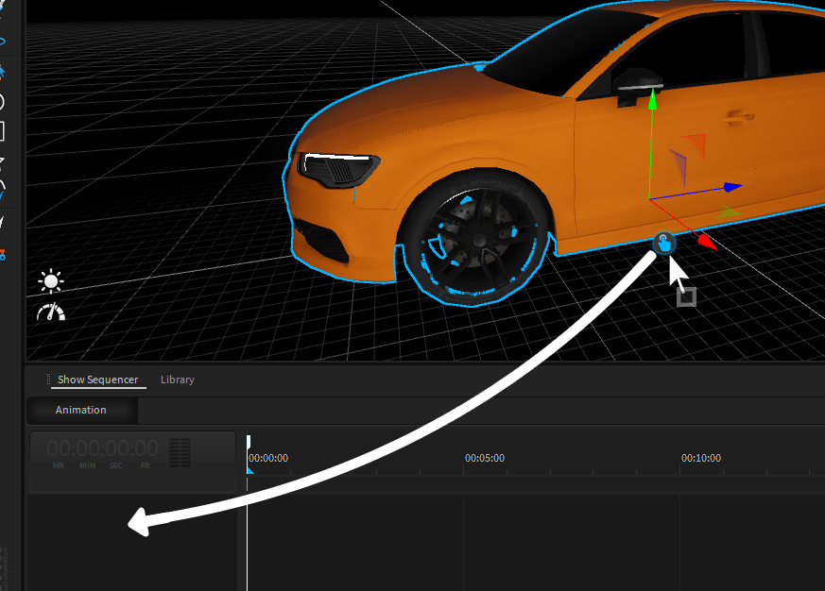Click the timecode display 00:00:00:00
This screenshot has height=591, width=825.
point(103,448)
